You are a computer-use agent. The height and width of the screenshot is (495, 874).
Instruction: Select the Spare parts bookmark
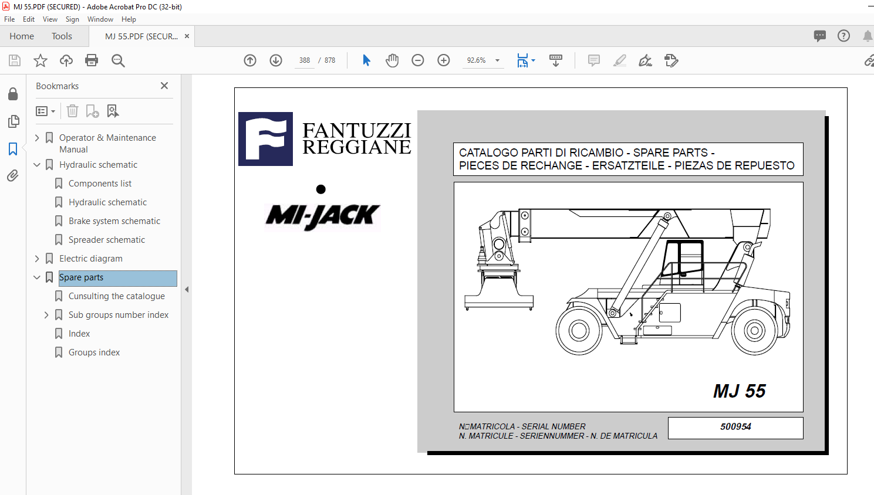[117, 277]
